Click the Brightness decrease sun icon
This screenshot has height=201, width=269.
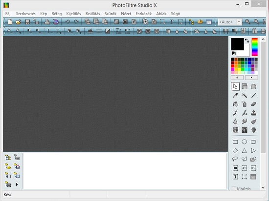[x=9, y=31]
